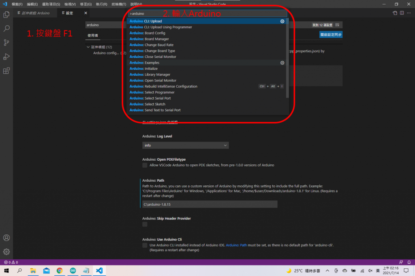Click the Open Settings (JSON) icon at top right

[x=395, y=13]
